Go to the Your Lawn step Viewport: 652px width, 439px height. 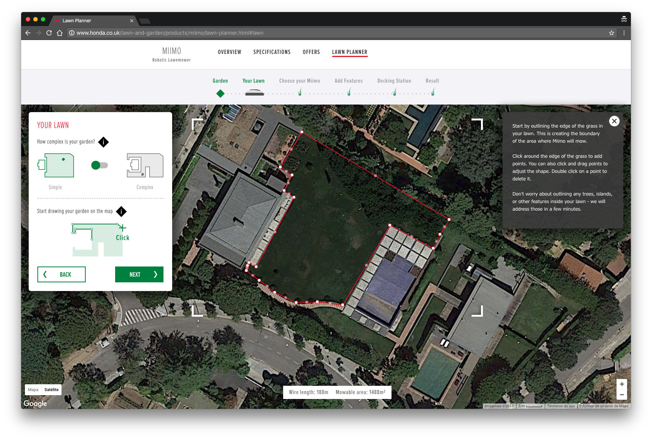pyautogui.click(x=253, y=81)
